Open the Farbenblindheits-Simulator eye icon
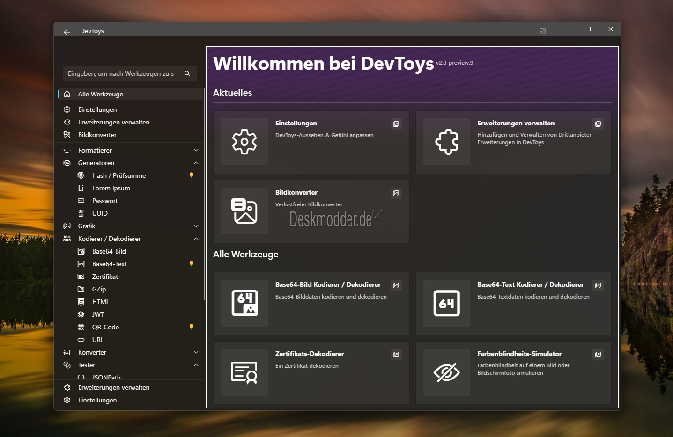This screenshot has height=437, width=673. (x=446, y=372)
